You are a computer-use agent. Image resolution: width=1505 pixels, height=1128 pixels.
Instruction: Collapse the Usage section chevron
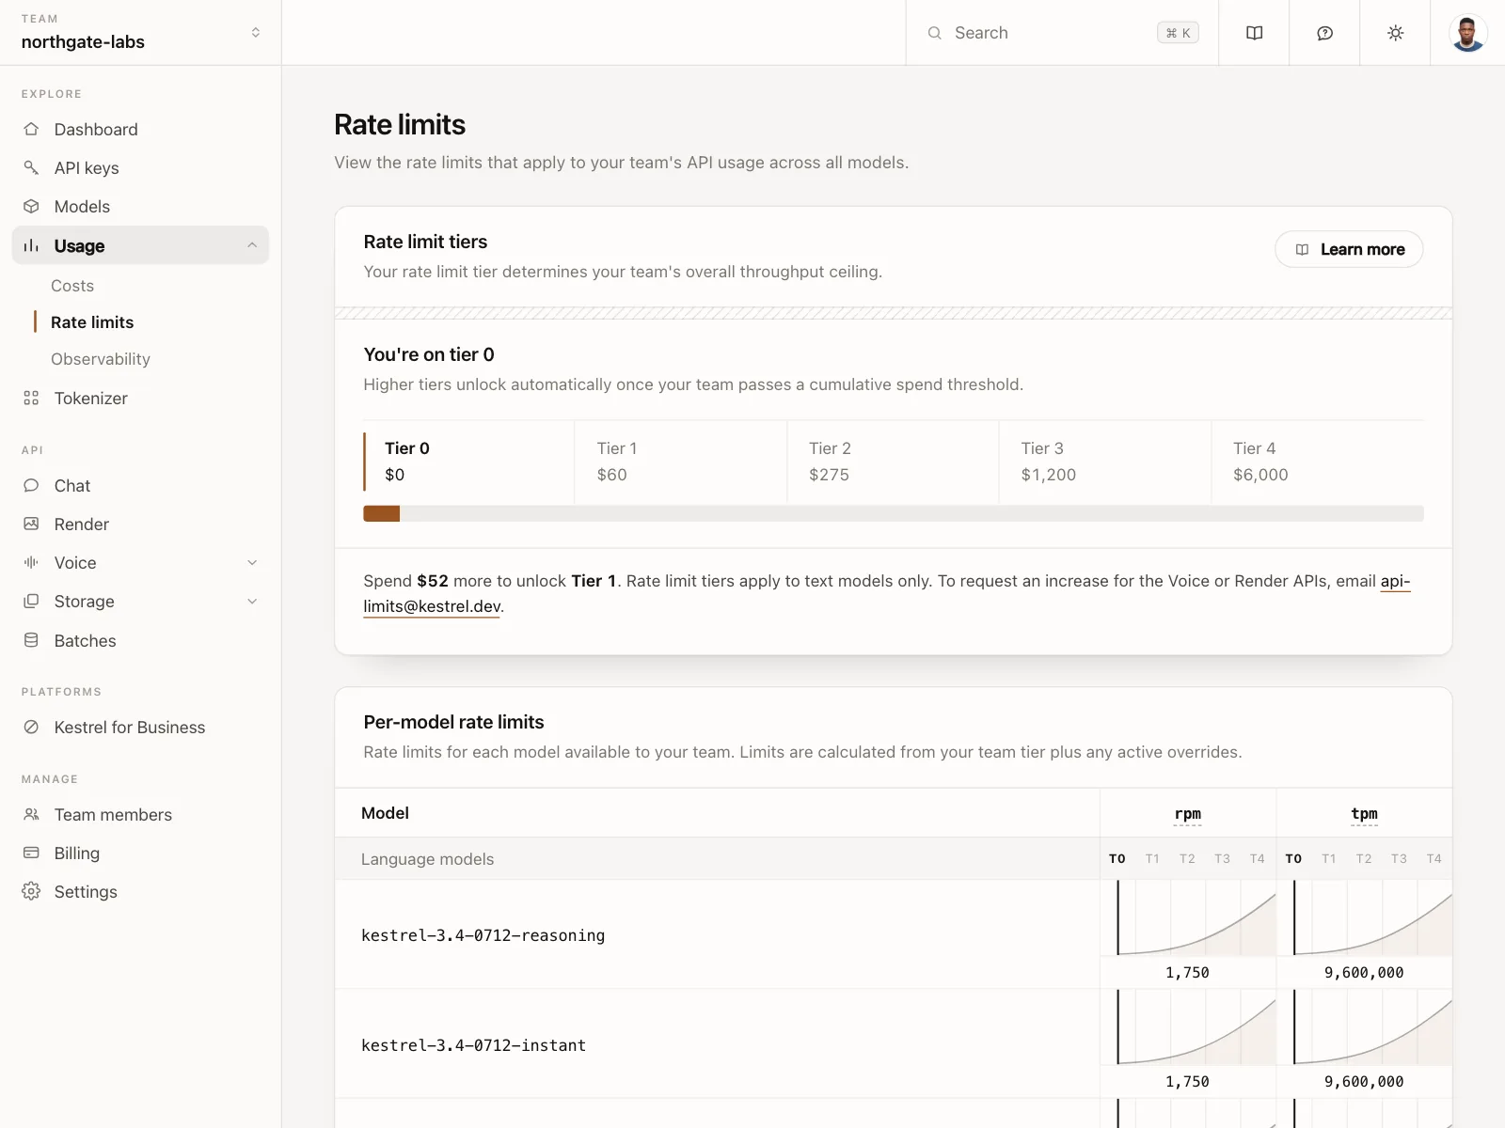pos(252,245)
